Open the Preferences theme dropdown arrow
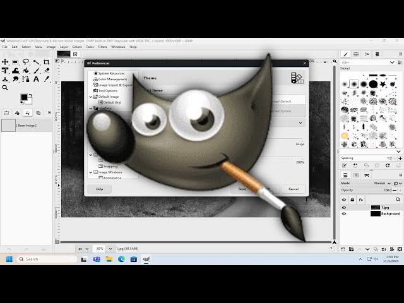This screenshot has height=303, width=404. 300,123
